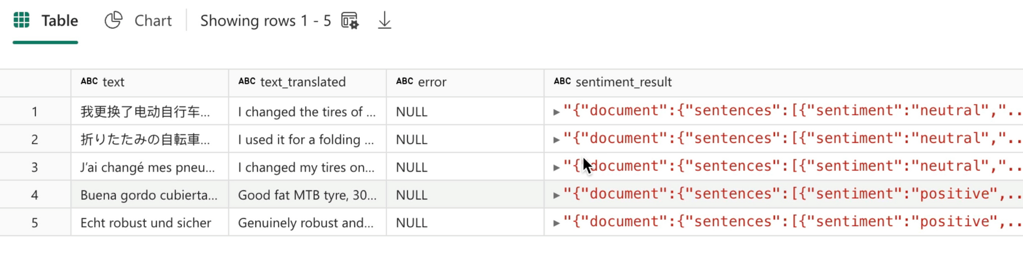
Task: Expand row 1 sentiment_result JSON
Action: [x=557, y=112]
